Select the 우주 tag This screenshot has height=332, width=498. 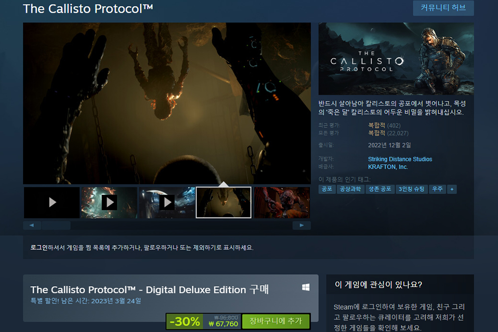(437, 189)
